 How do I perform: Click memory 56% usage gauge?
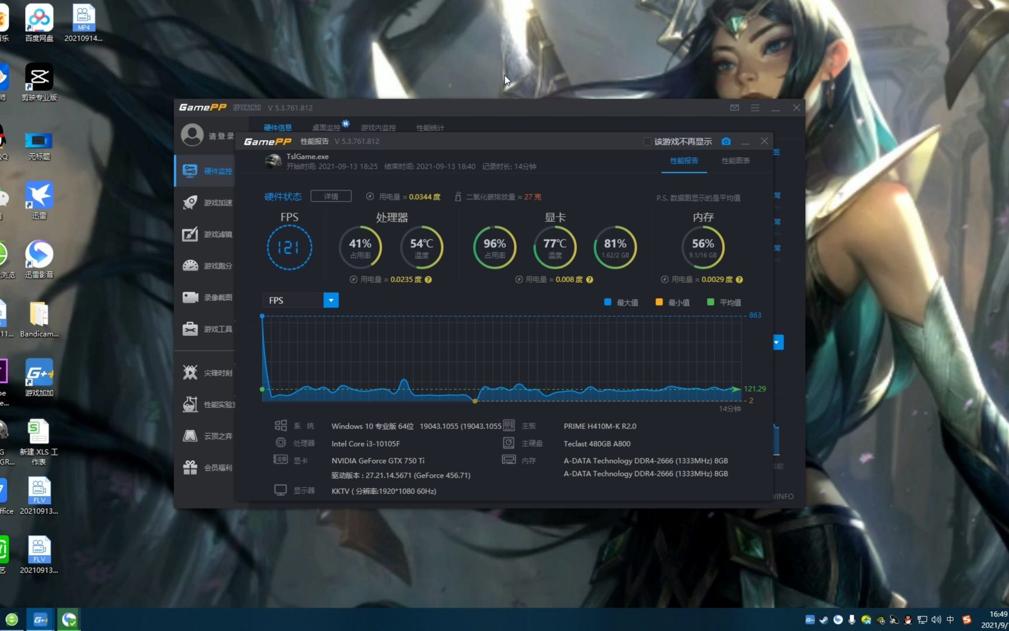(x=703, y=248)
